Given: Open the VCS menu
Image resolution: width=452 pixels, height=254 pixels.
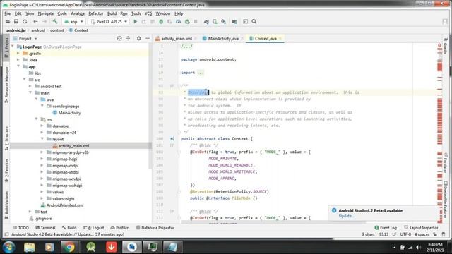Looking at the screenshot, I should [x=148, y=13].
